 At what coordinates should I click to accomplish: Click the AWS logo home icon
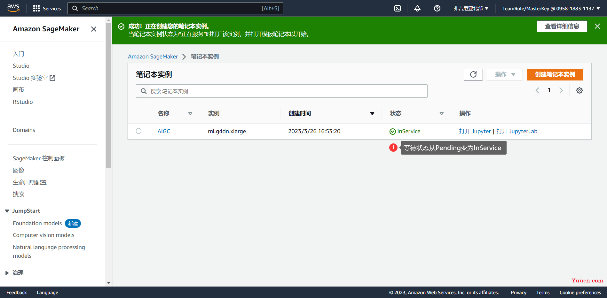(13, 8)
